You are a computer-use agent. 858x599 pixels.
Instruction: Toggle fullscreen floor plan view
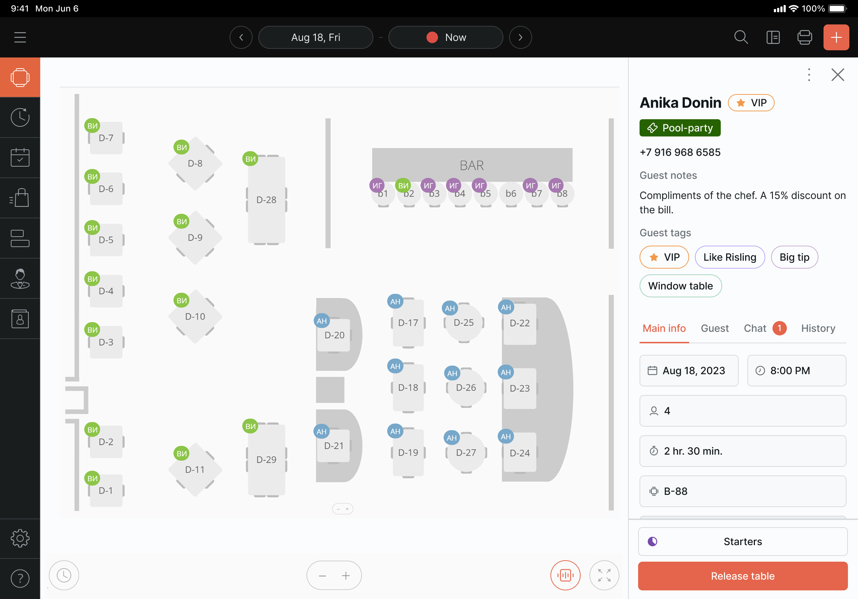[x=604, y=575]
